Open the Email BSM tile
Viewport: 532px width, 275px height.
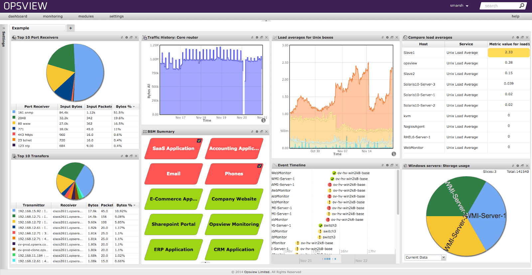pos(174,174)
